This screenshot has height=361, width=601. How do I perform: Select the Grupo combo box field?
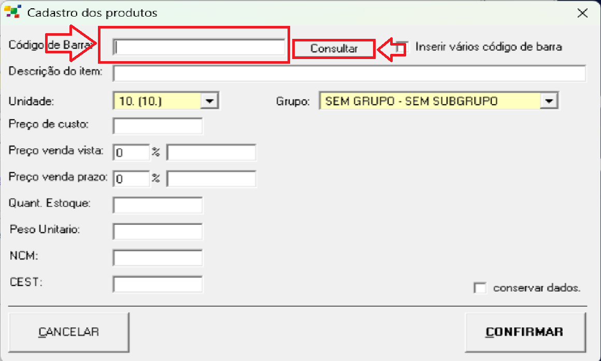click(430, 101)
